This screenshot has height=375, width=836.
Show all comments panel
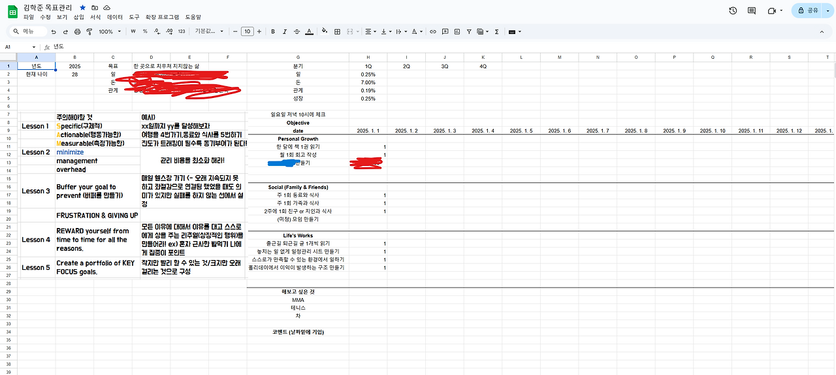[x=752, y=10]
